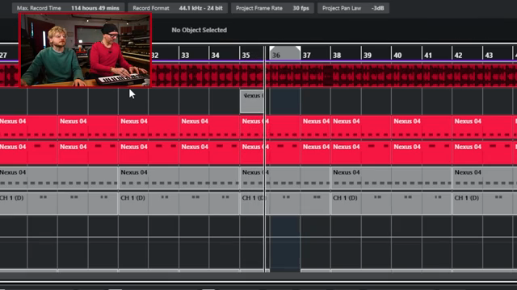Screen dimensions: 517x290
Task: Click bar 41 on the ruler
Action: tap(428, 56)
